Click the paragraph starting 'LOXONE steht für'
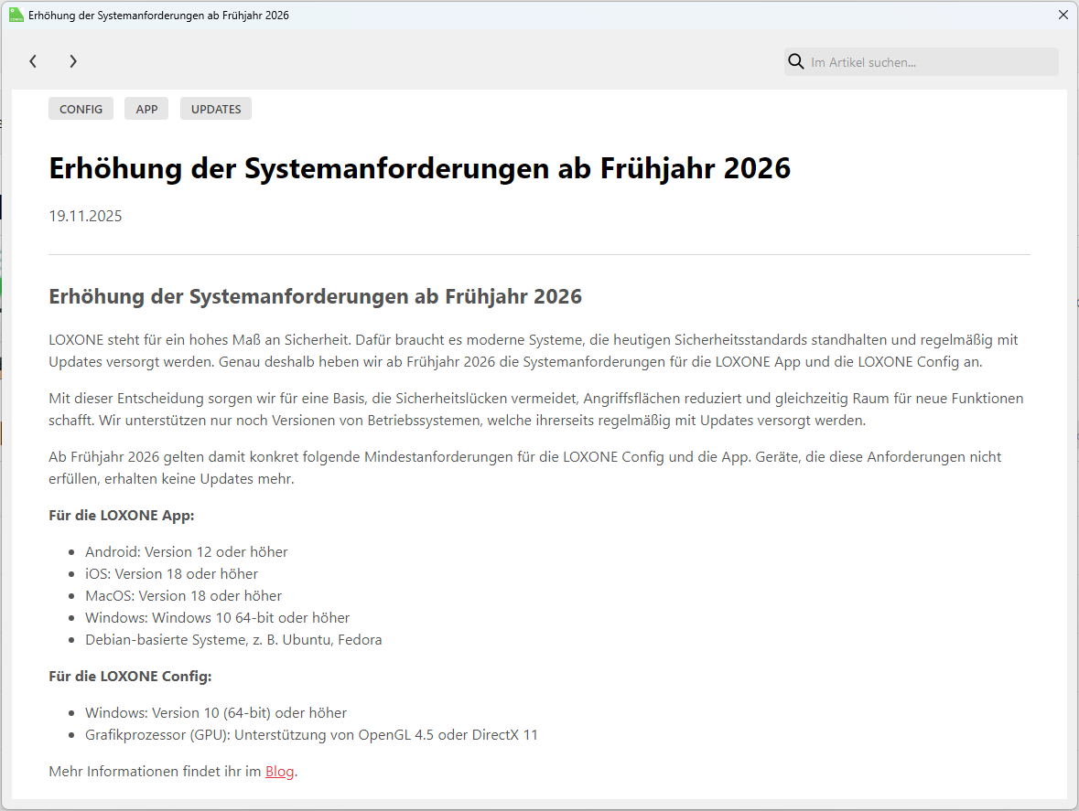The image size is (1079, 811). (x=534, y=350)
